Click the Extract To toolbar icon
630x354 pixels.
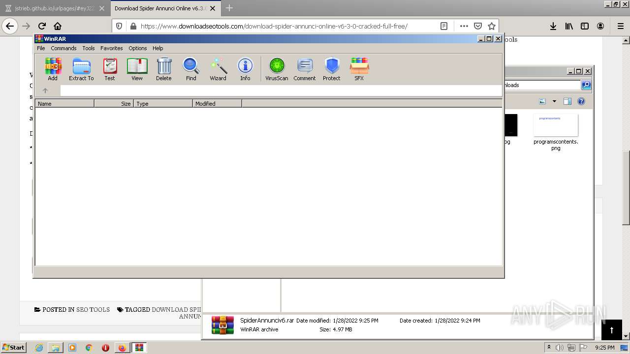point(81,69)
